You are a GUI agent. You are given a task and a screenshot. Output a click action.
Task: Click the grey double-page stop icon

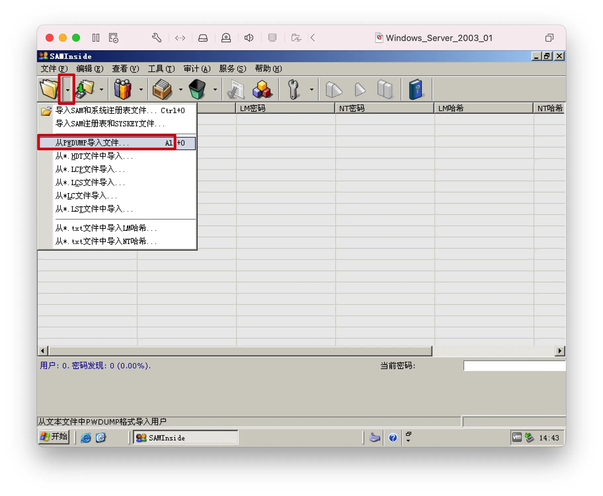tap(385, 89)
